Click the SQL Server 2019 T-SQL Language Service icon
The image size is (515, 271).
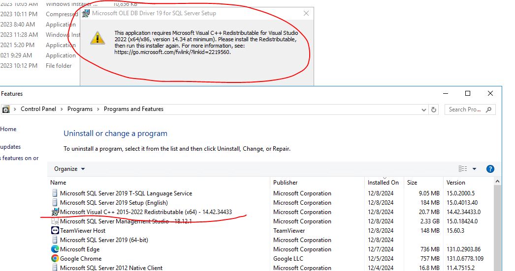(x=55, y=193)
